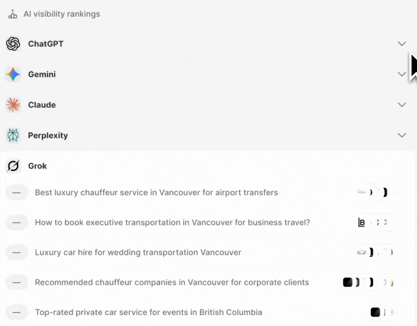Expand the Perplexity rankings section
The height and width of the screenshot is (326, 417).
(402, 135)
